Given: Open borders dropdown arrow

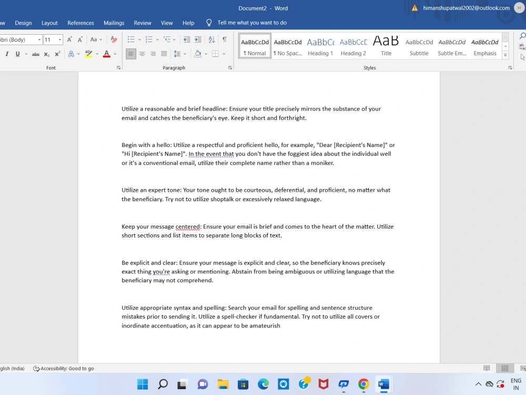Looking at the screenshot, I should [x=224, y=54].
